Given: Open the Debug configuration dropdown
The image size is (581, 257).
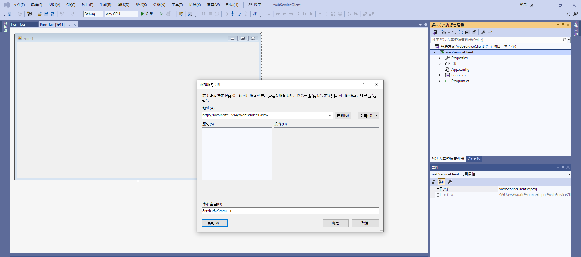Looking at the screenshot, I should 101,14.
